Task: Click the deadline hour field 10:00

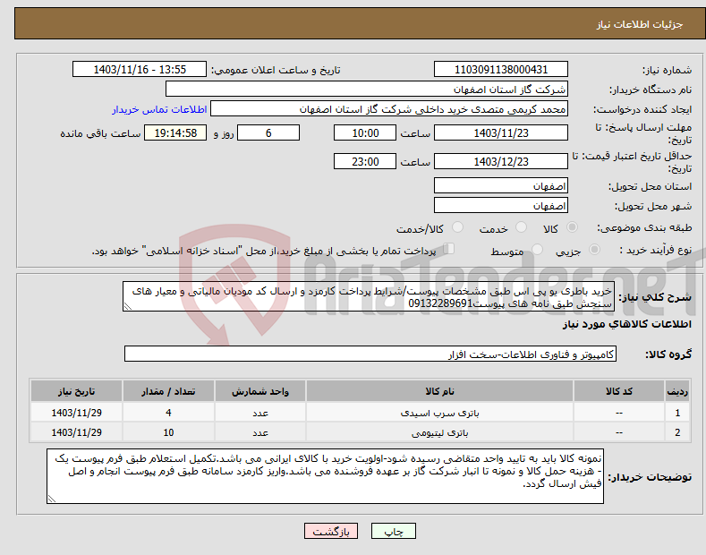Action: click(x=365, y=132)
